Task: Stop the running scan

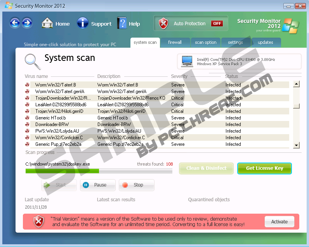Action: click(137, 185)
